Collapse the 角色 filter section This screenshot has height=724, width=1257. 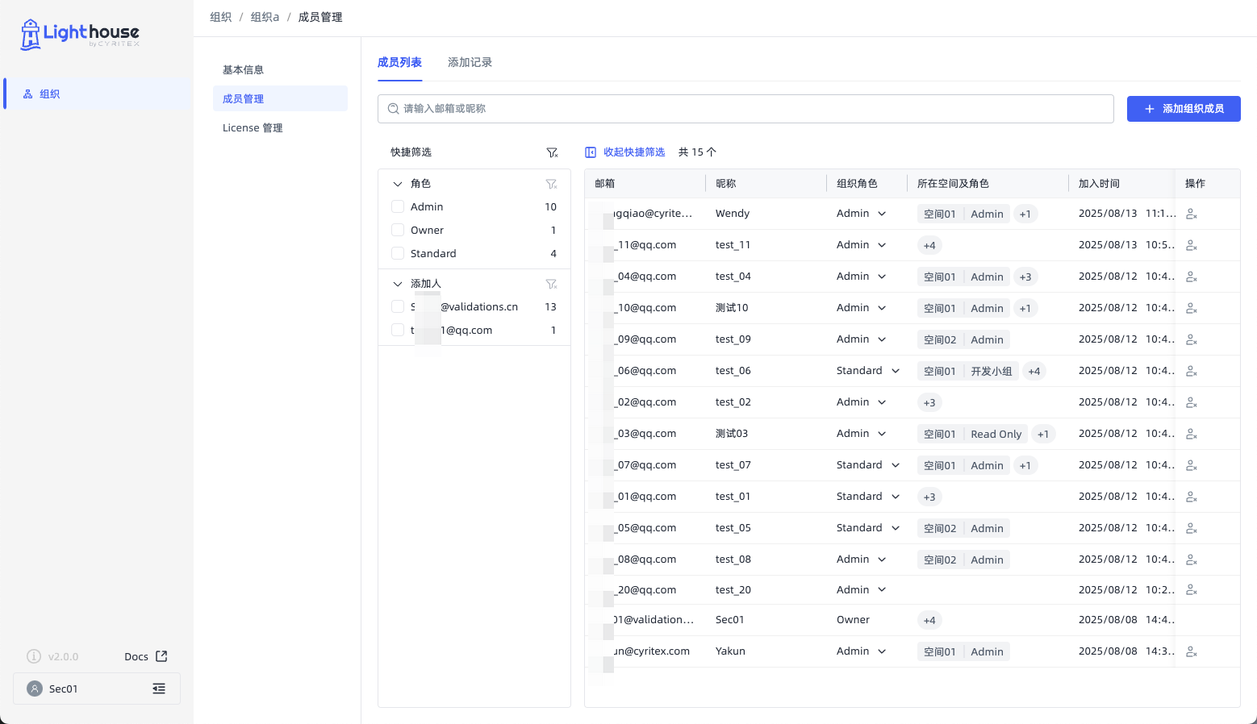[397, 184]
